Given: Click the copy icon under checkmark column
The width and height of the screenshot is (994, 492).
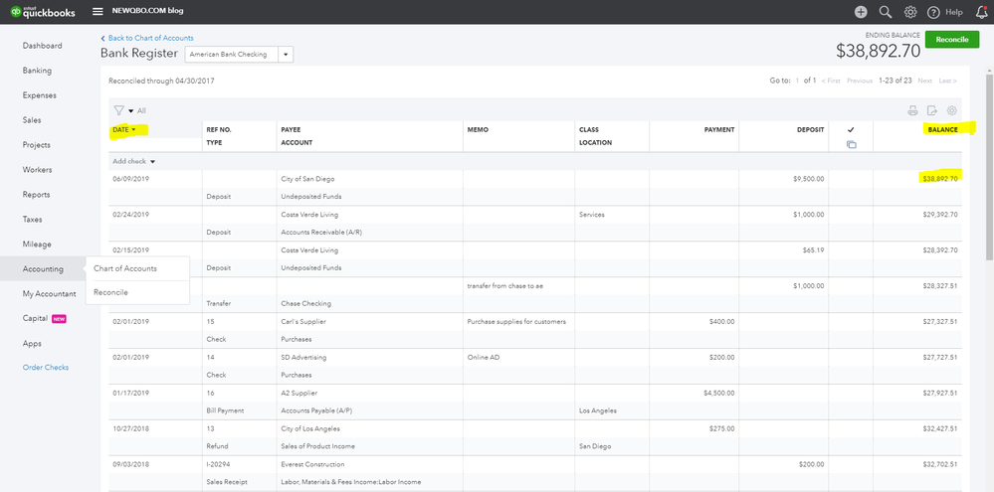Looking at the screenshot, I should 851,144.
